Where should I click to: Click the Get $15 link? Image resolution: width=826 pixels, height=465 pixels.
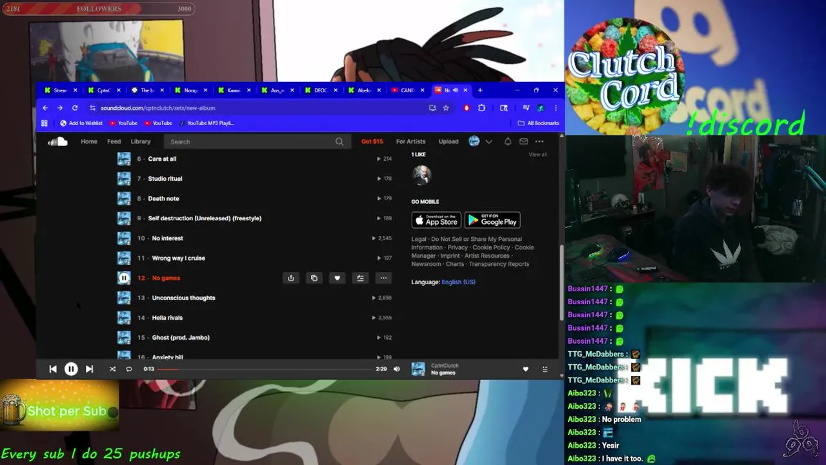click(x=372, y=141)
